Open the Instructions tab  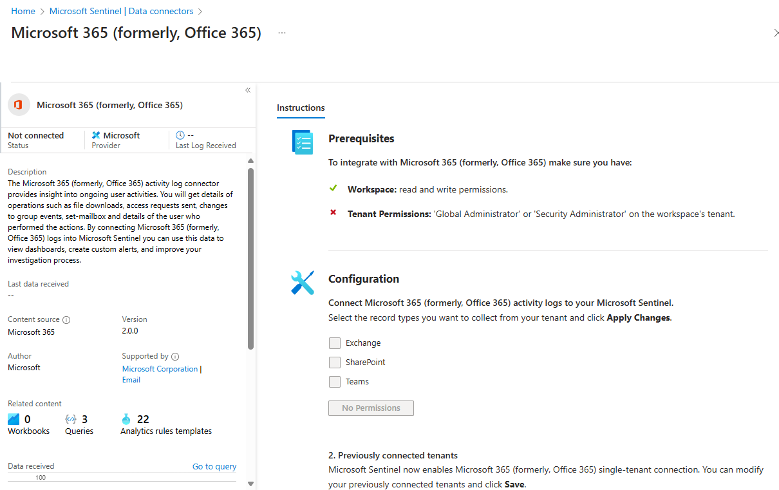(x=301, y=108)
